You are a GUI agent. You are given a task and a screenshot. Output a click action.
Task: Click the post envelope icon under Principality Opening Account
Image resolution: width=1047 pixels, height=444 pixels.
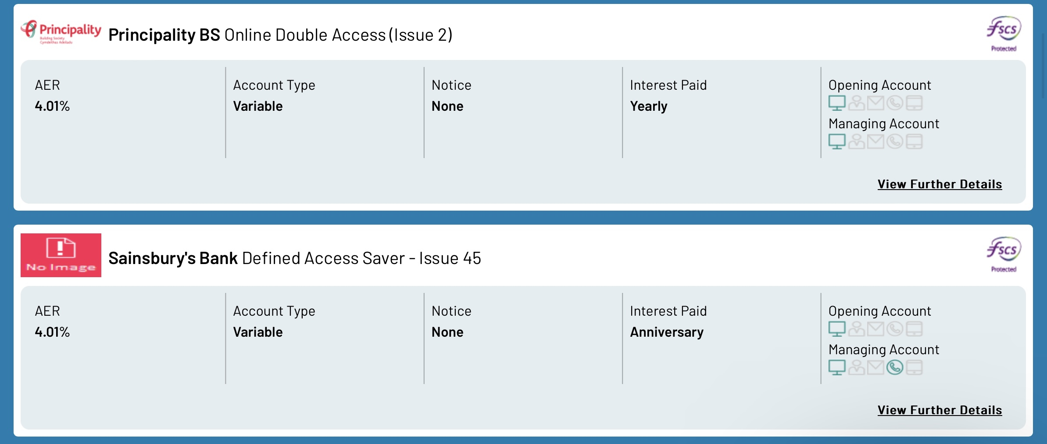click(875, 103)
